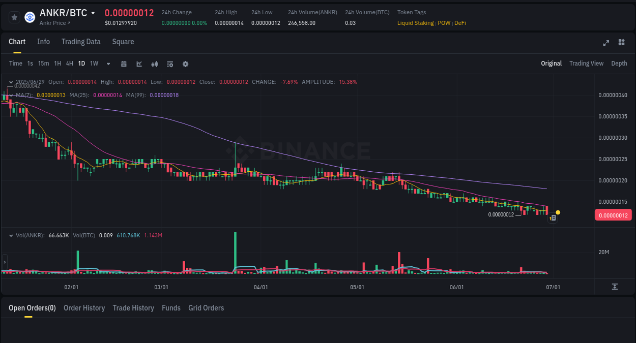Image resolution: width=636 pixels, height=343 pixels.
Task: Open the Order History tab
Action: (x=84, y=308)
